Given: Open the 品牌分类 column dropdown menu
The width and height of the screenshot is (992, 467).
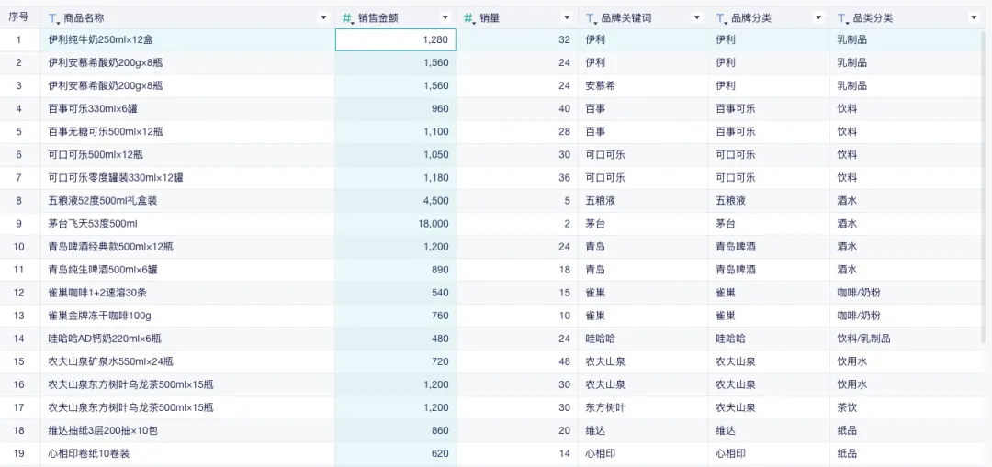Looking at the screenshot, I should (x=818, y=18).
